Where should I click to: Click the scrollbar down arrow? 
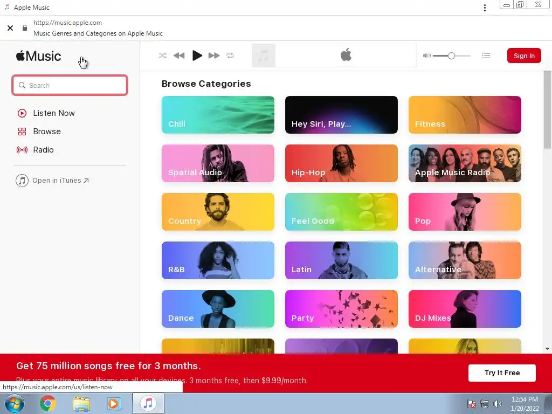(x=547, y=349)
